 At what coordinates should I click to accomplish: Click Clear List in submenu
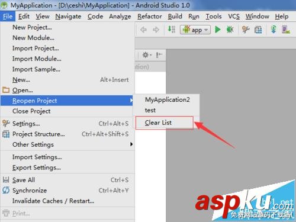[x=165, y=123]
